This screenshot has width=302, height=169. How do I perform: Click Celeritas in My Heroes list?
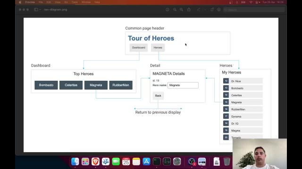click(243, 95)
